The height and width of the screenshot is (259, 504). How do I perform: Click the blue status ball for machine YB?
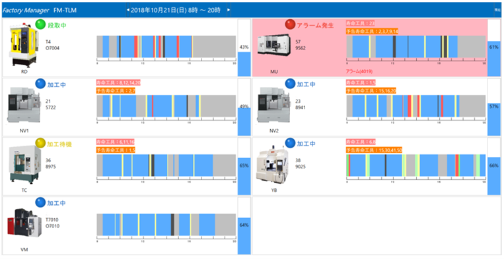coord(290,143)
